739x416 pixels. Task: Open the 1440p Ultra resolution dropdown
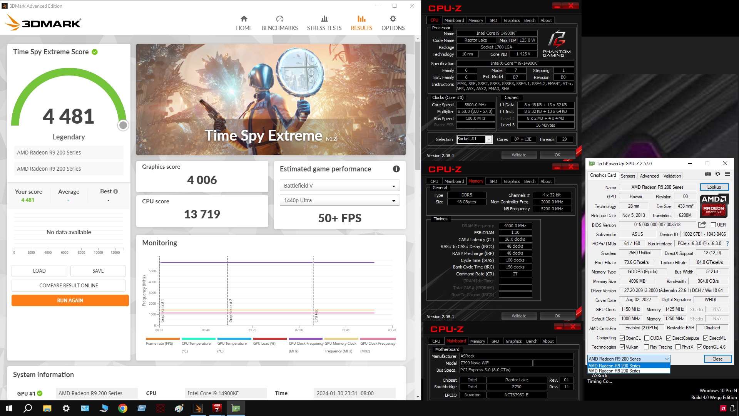point(339,200)
